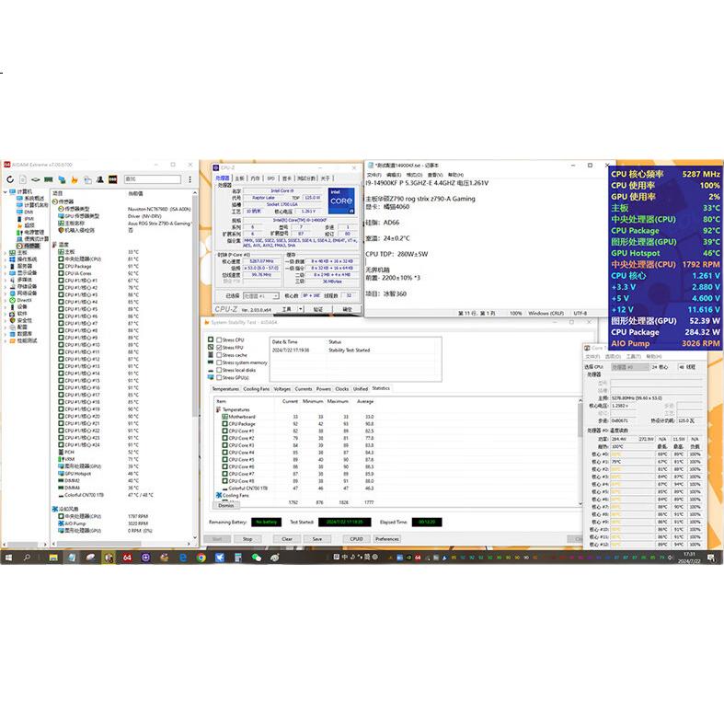Open AIDA64 red 64 taskbar icon
Image resolution: width=724 pixels, height=724 pixels.
(x=127, y=557)
